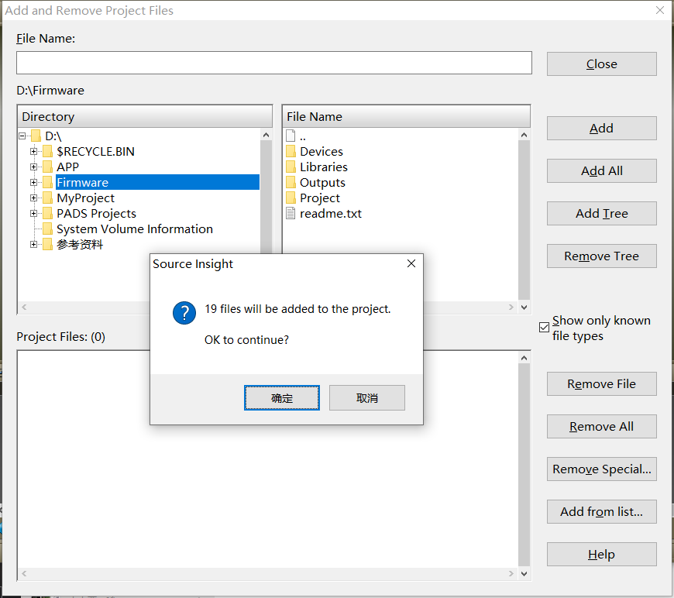
Task: Collapse the D:\ root node
Action: [x=22, y=136]
